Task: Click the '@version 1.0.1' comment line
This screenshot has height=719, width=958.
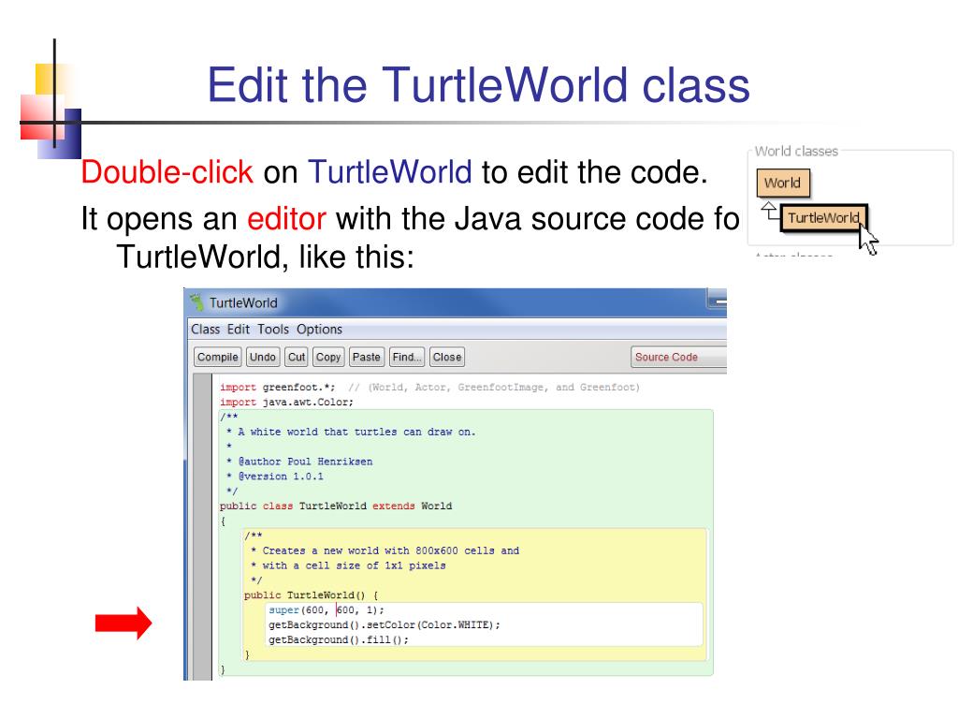Action: (x=275, y=477)
